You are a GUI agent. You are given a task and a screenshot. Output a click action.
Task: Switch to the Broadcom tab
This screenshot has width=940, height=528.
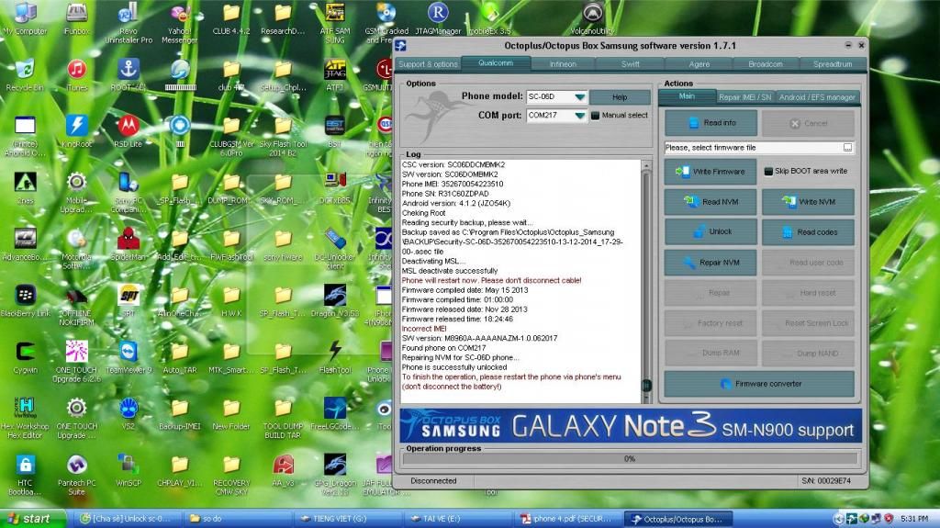click(x=766, y=64)
